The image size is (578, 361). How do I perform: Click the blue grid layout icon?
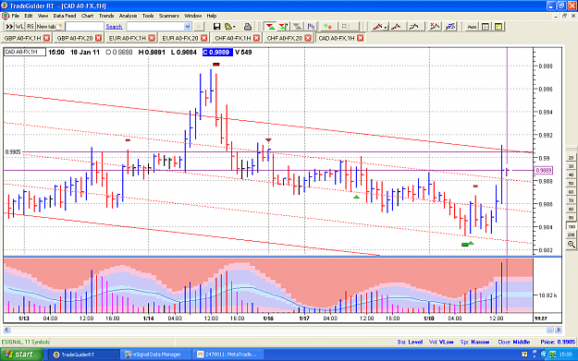(x=486, y=27)
